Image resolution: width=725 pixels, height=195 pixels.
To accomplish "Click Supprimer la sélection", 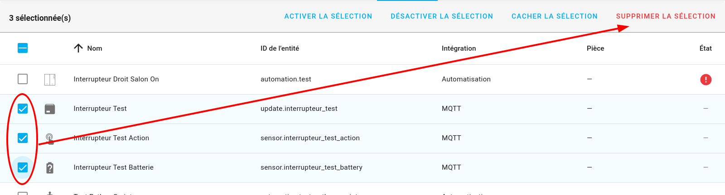I will point(666,16).
